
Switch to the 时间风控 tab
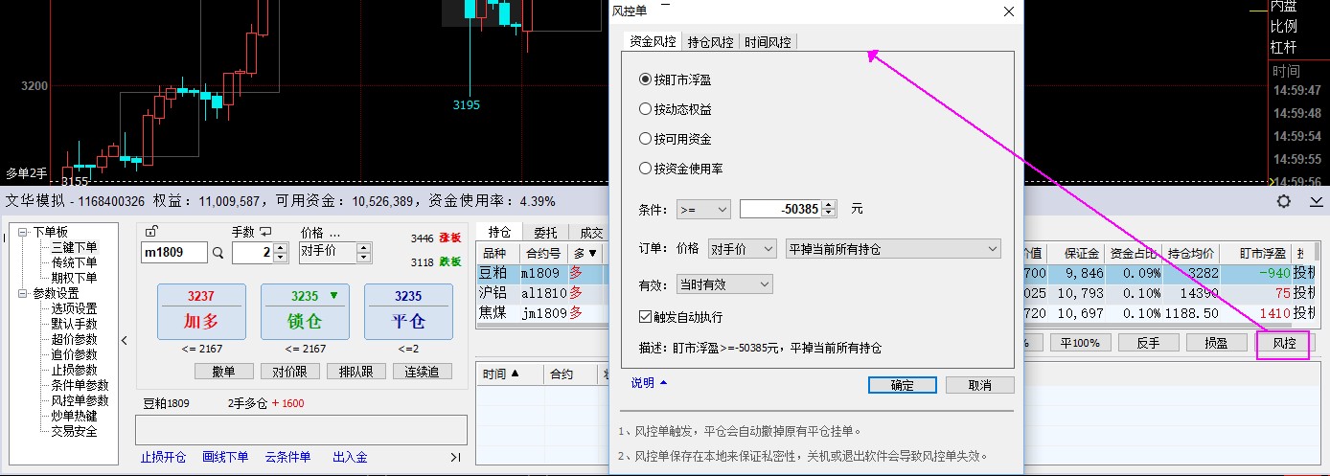pyautogui.click(x=768, y=42)
